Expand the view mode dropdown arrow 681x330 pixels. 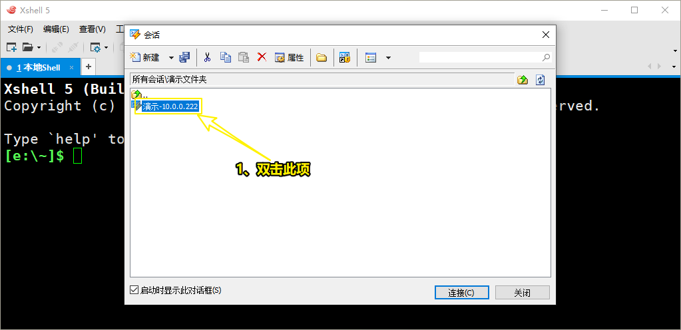(388, 58)
